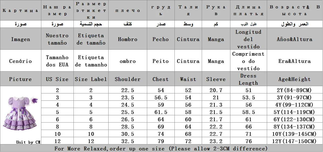323x152 pixels.
Task: Click the Dress Length header cell
Action: click(248, 79)
